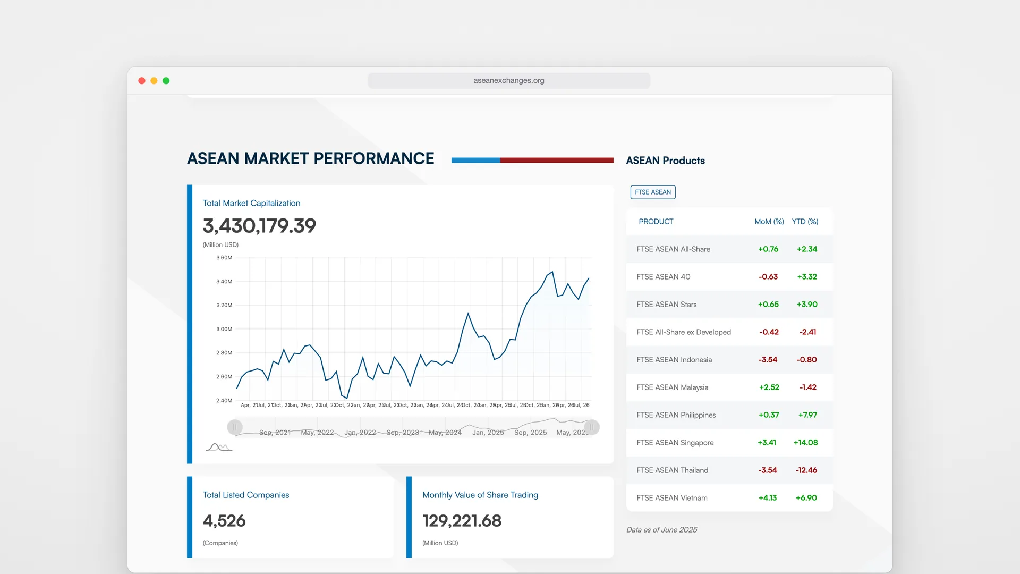Select the FTSE ASEAN tab

point(653,192)
